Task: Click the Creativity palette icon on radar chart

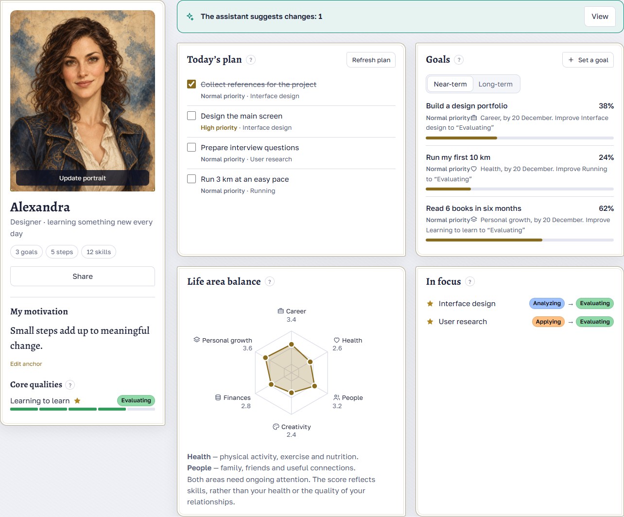Action: pyautogui.click(x=276, y=427)
